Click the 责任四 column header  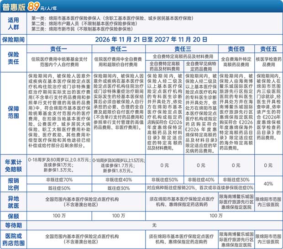point(236,49)
